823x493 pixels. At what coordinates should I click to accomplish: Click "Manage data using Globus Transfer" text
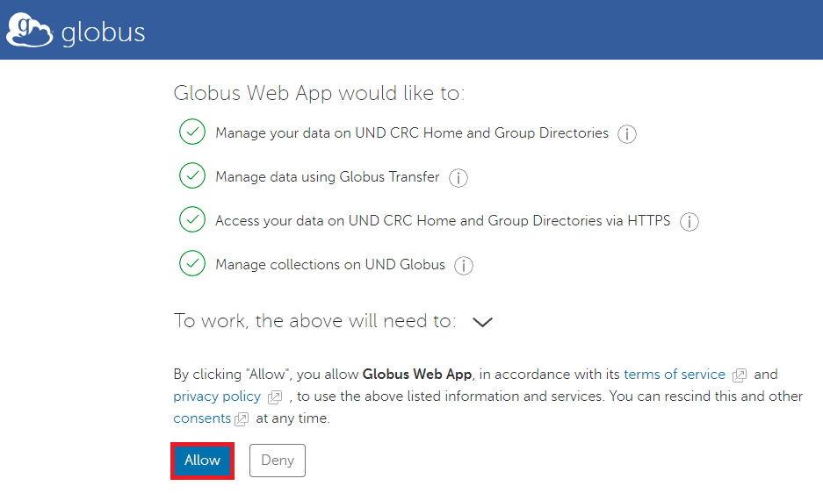point(327,177)
